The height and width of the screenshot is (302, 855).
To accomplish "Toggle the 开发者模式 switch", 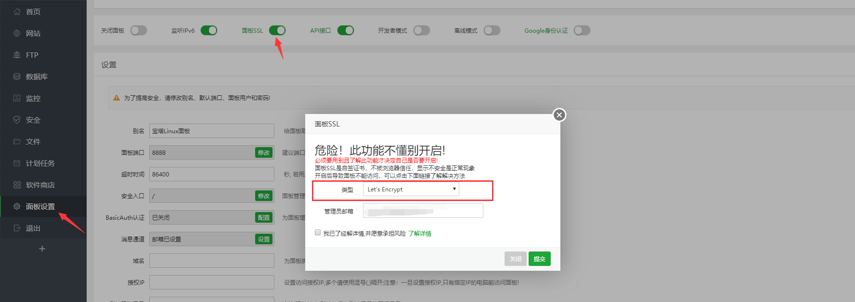I will tap(422, 30).
